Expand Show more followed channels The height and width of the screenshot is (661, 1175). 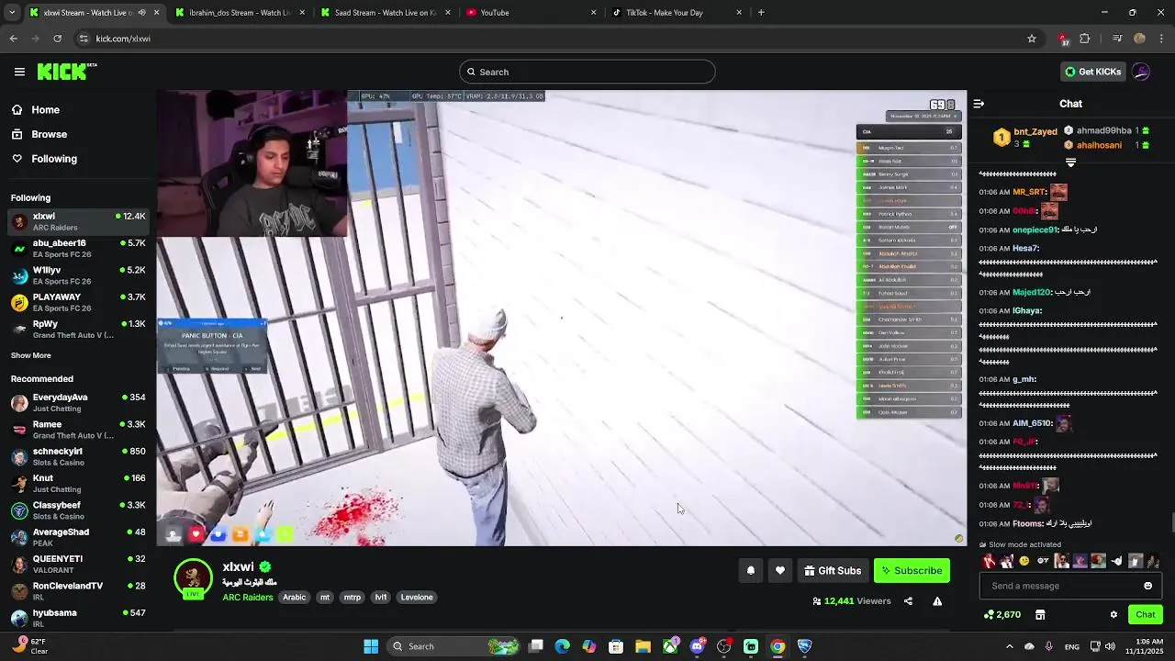coord(31,355)
